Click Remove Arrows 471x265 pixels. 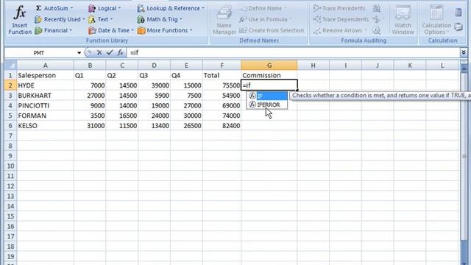[340, 30]
